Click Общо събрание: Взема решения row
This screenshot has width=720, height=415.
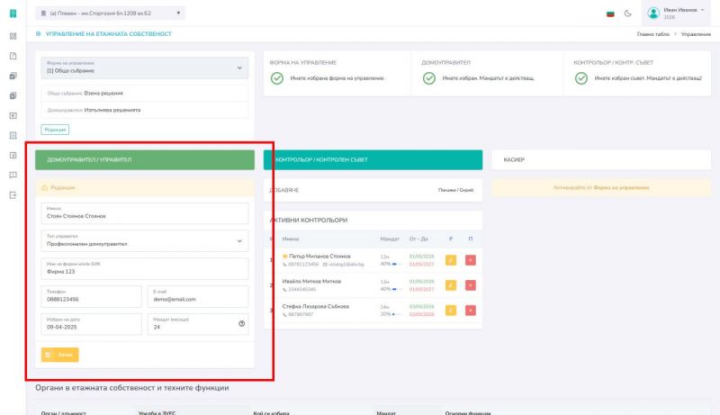[x=145, y=94]
